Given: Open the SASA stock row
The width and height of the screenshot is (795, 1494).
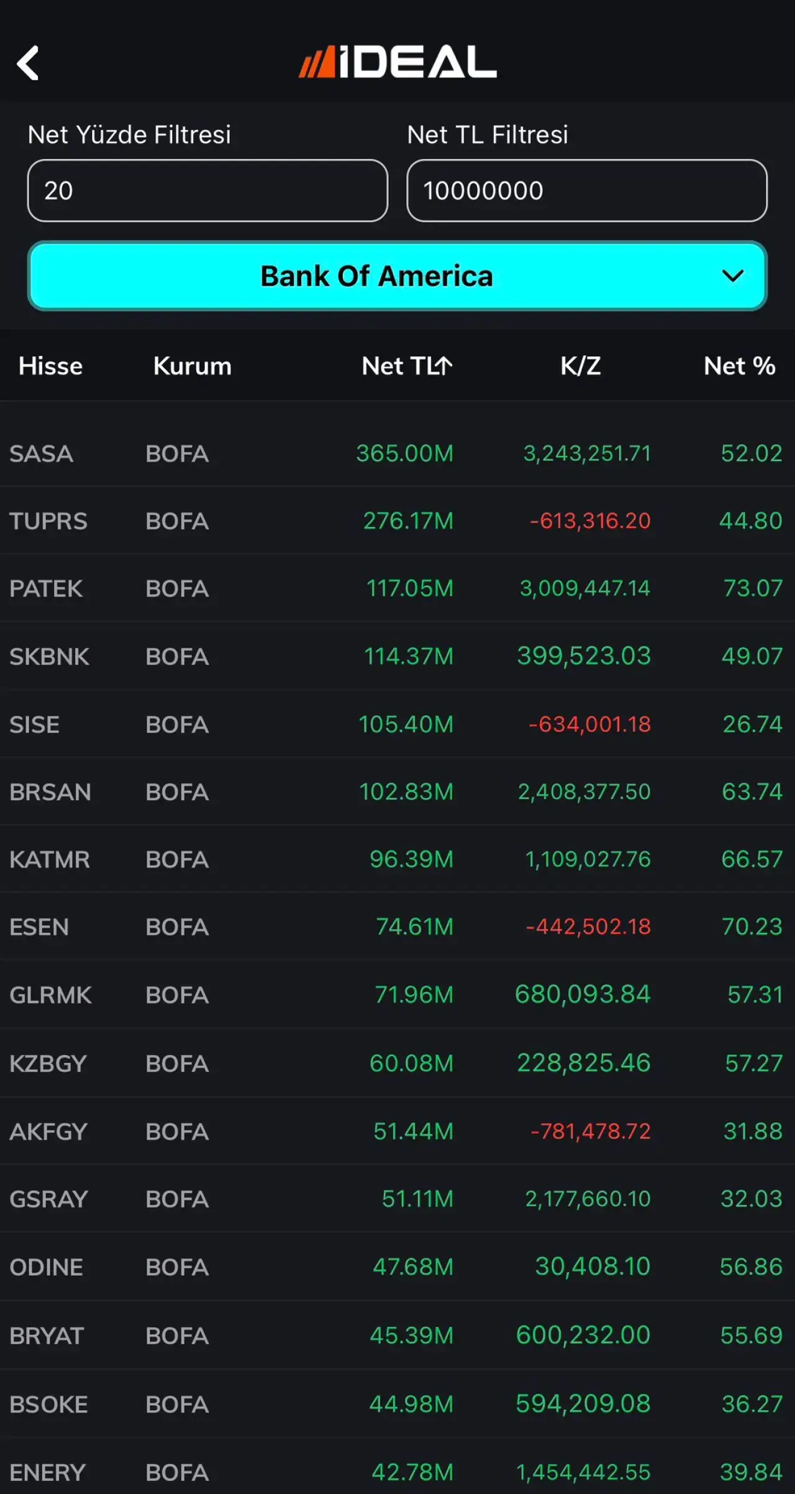Looking at the screenshot, I should pyautogui.click(x=41, y=453).
